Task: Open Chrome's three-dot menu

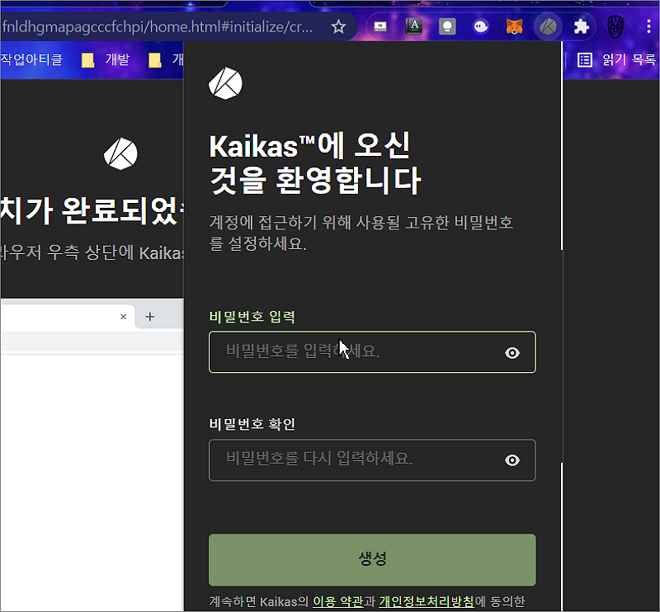Action: (x=649, y=26)
